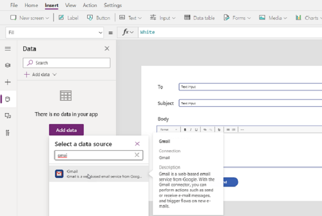The height and width of the screenshot is (216, 322).
Task: Click "There is no data in your app" text
Action: pyautogui.click(x=66, y=114)
